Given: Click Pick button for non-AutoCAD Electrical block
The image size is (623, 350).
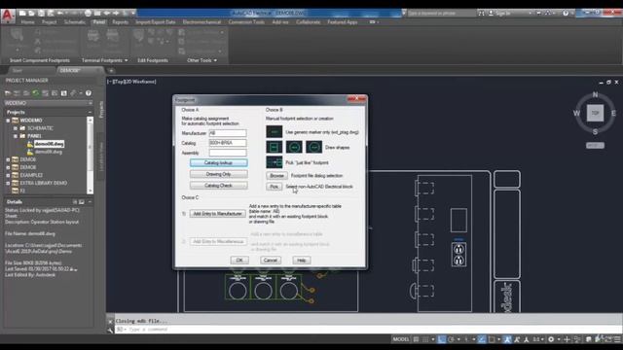Looking at the screenshot, I should point(275,187).
